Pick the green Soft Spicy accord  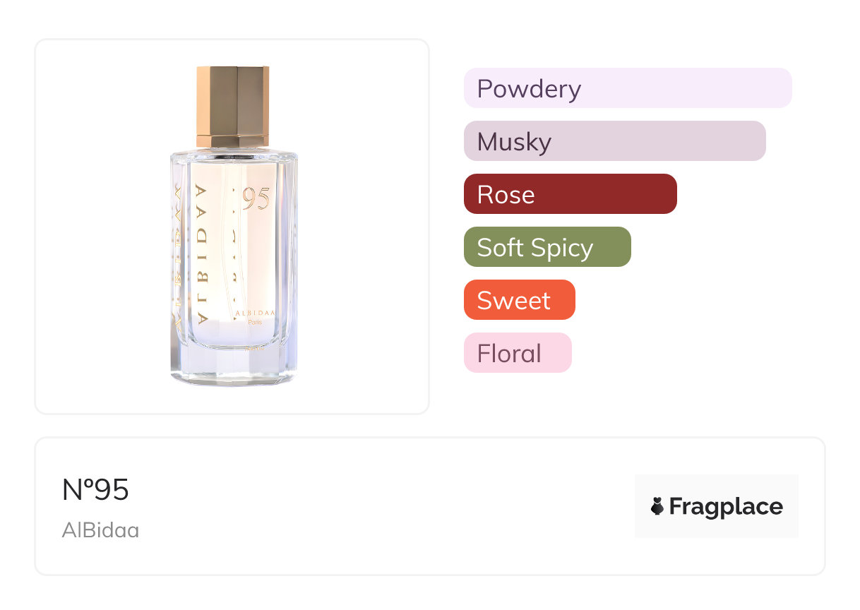click(x=547, y=247)
